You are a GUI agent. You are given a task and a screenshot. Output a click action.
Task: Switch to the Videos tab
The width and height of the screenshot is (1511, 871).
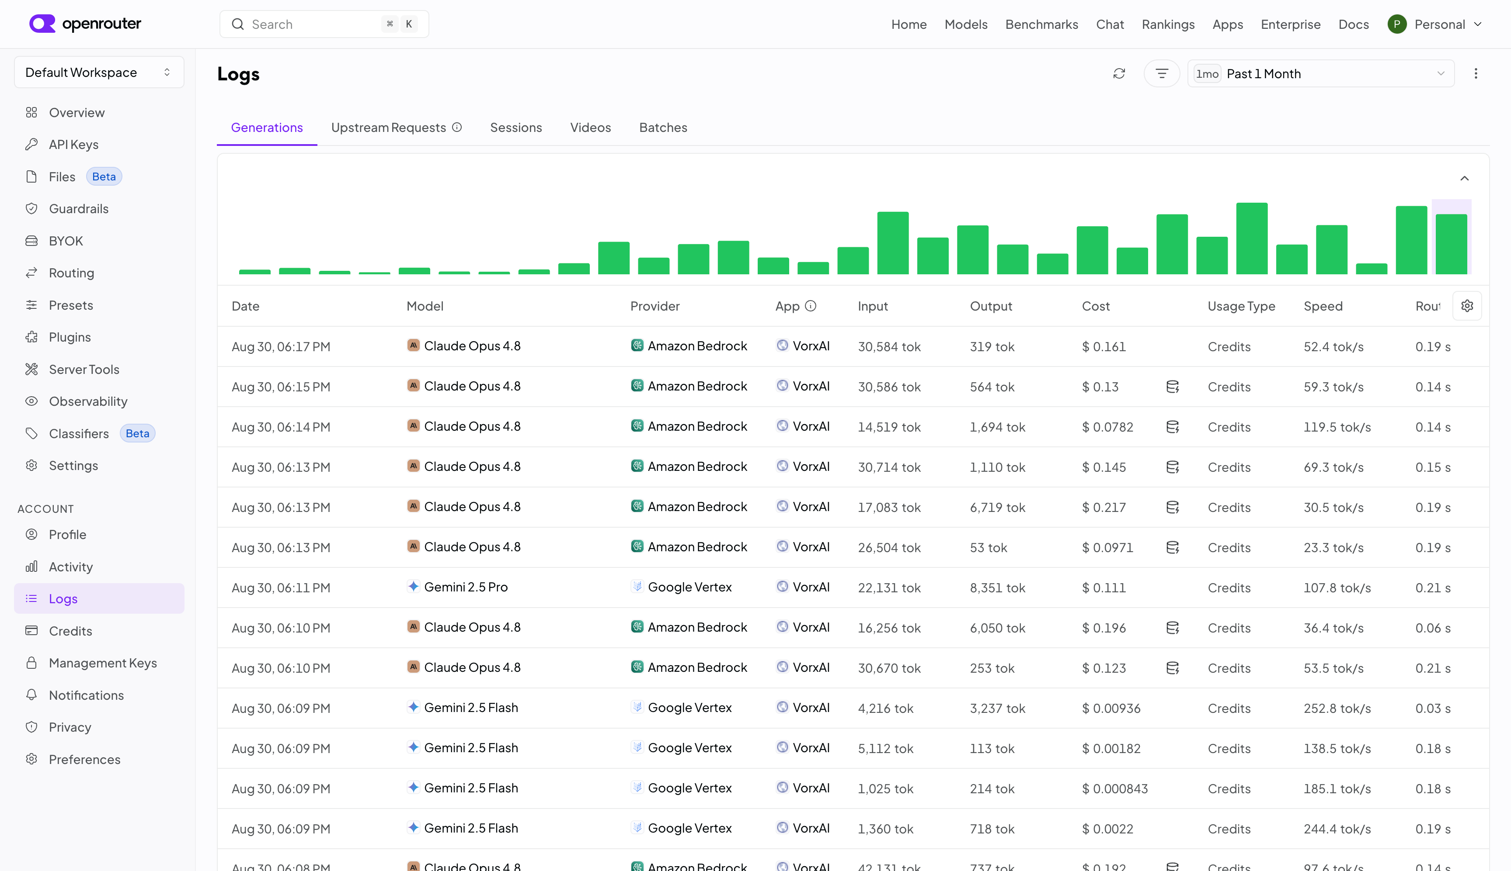click(590, 128)
